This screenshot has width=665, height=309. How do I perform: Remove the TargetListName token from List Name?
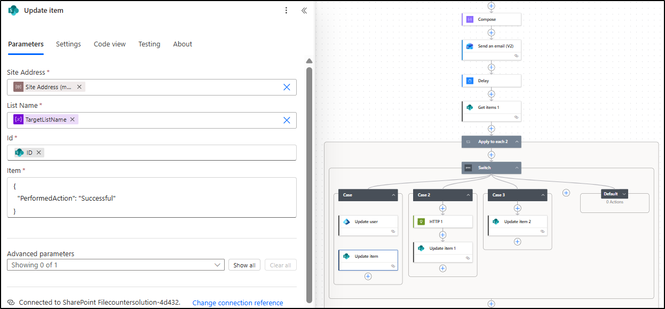(73, 120)
